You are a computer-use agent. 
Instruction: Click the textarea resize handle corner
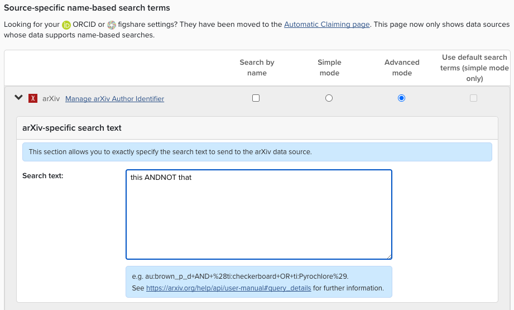coord(389,256)
